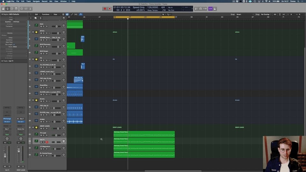The width and height of the screenshot is (306, 172).
Task: Expand the Track: Inst 11 inspector section
Action: 2,61
